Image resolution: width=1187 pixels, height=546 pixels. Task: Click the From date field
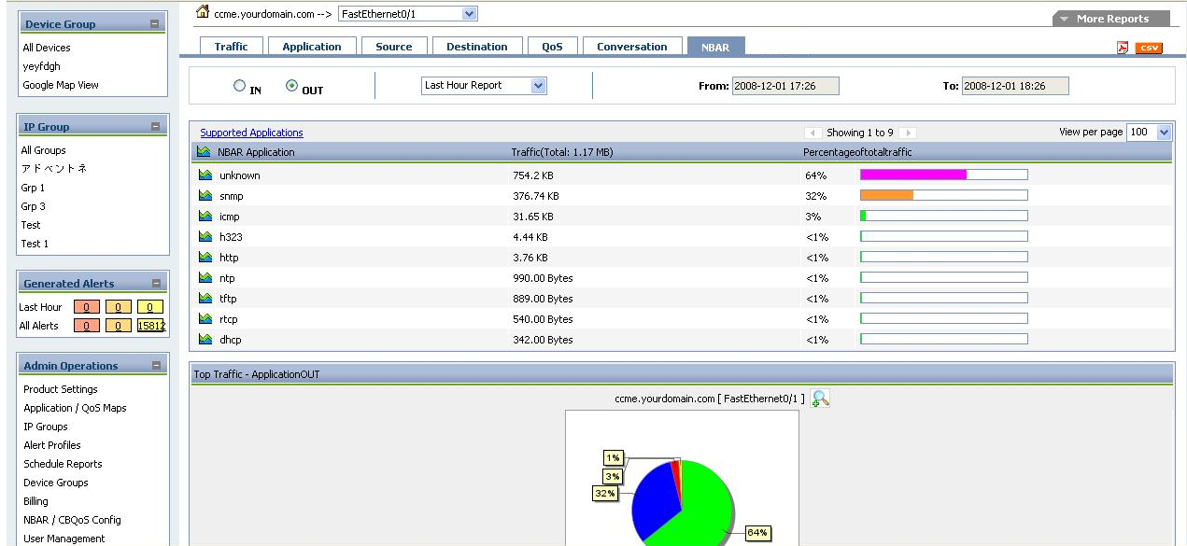pos(785,86)
